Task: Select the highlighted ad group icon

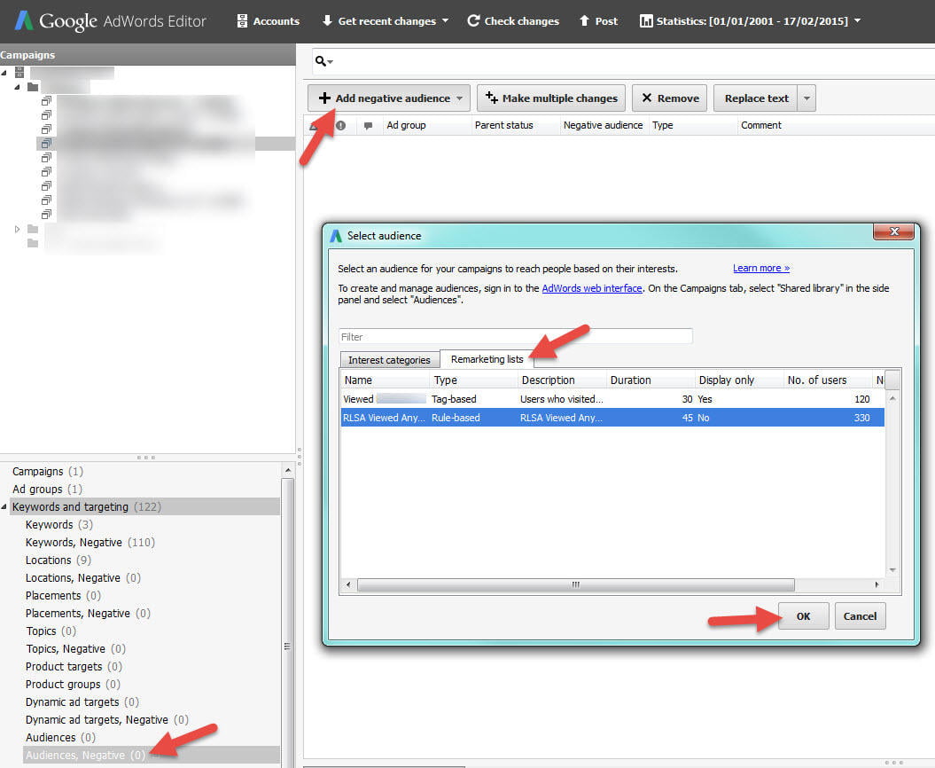Action: 46,143
